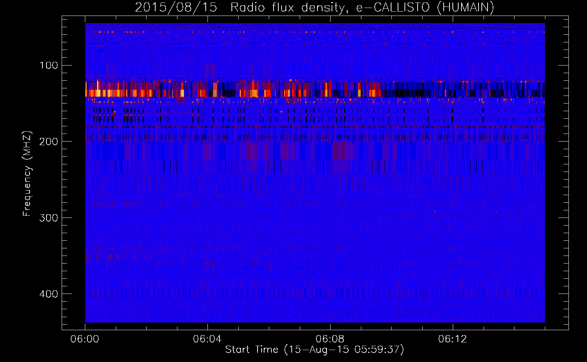Click the 400 frequency tick label
The width and height of the screenshot is (587, 362).
[49, 294]
